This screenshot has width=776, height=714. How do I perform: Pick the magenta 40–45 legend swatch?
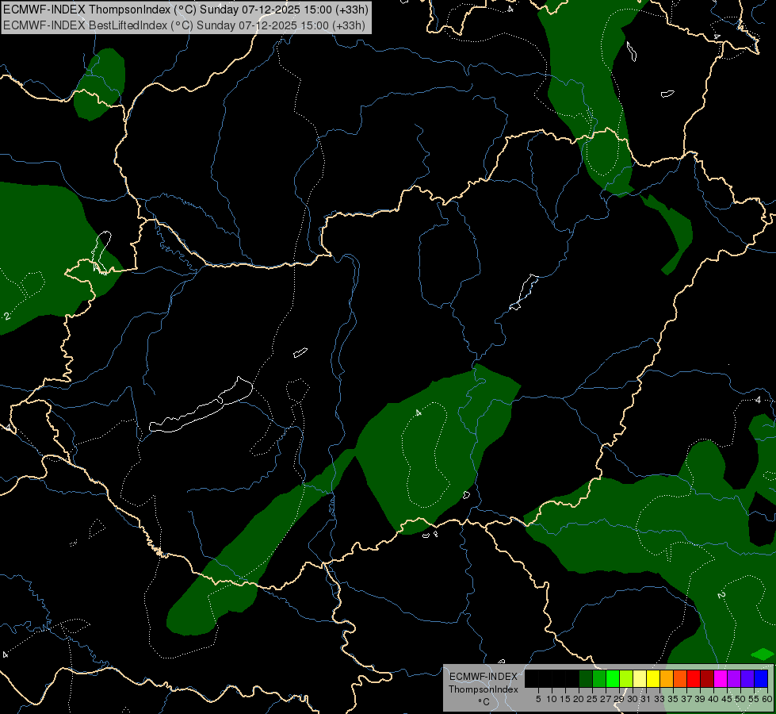tap(721, 678)
